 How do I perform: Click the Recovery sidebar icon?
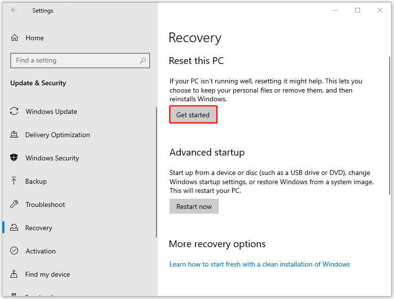15,228
